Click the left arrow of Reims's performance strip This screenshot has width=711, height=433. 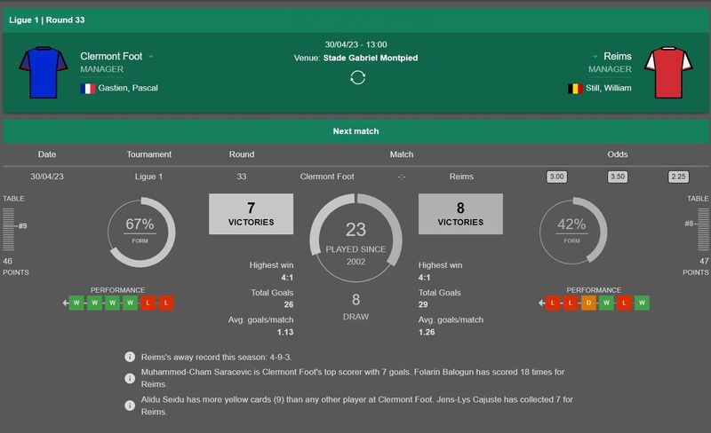[x=541, y=303]
